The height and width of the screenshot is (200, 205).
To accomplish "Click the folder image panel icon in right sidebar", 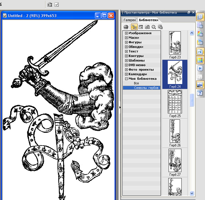I will [200, 42].
